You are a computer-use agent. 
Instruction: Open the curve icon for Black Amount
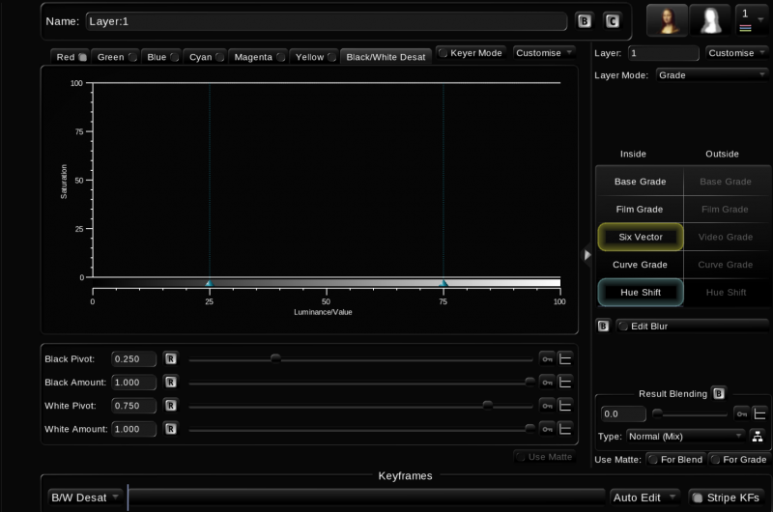pos(566,382)
